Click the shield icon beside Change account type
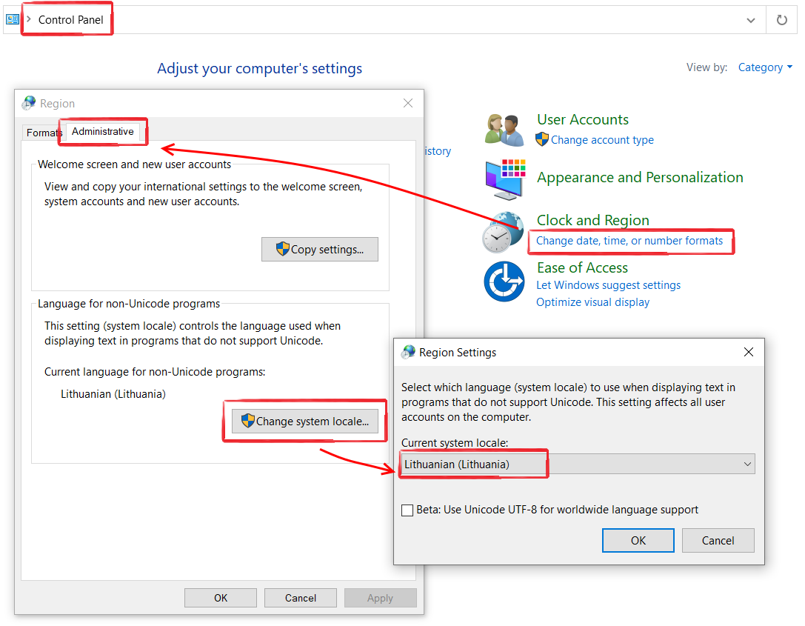This screenshot has width=805, height=626. [x=542, y=140]
